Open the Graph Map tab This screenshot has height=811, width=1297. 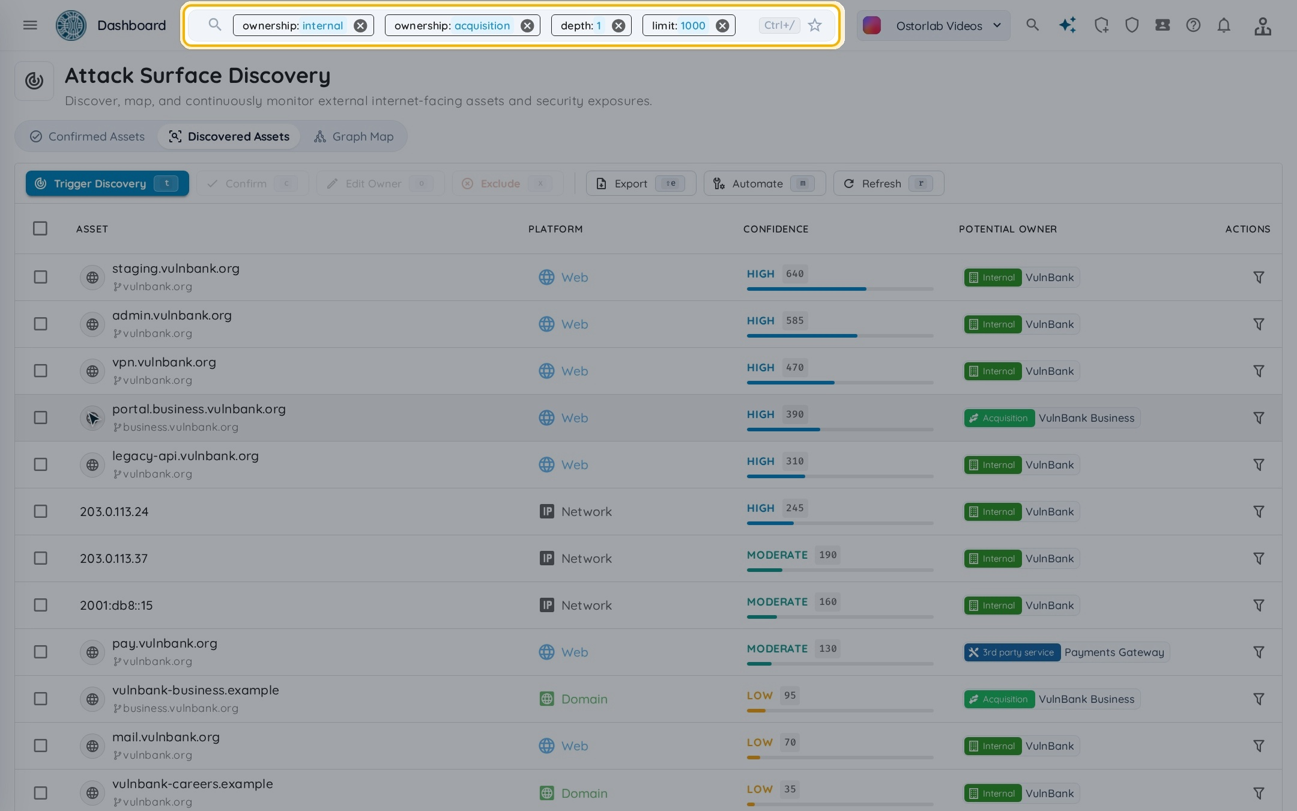coord(354,136)
